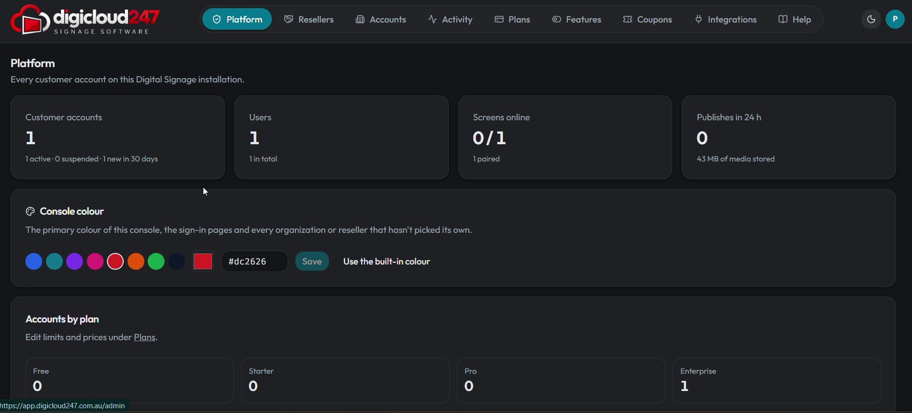912x413 pixels.
Task: Click the Customer accounts card
Action: point(117,137)
